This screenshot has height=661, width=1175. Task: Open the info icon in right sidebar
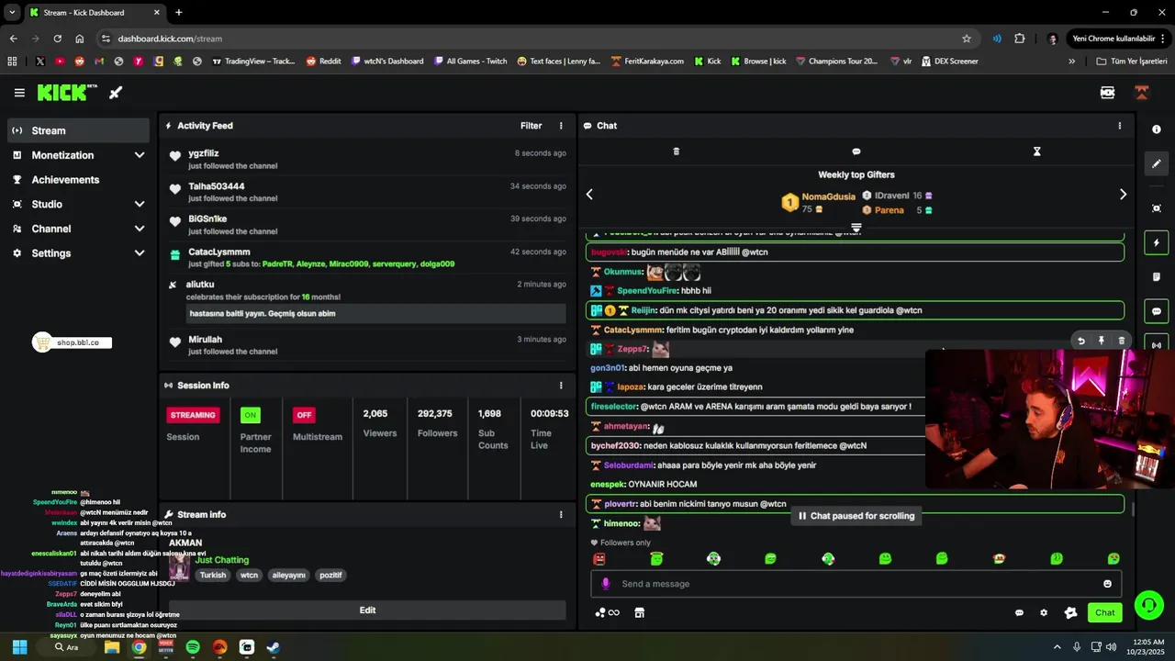pos(1157,129)
